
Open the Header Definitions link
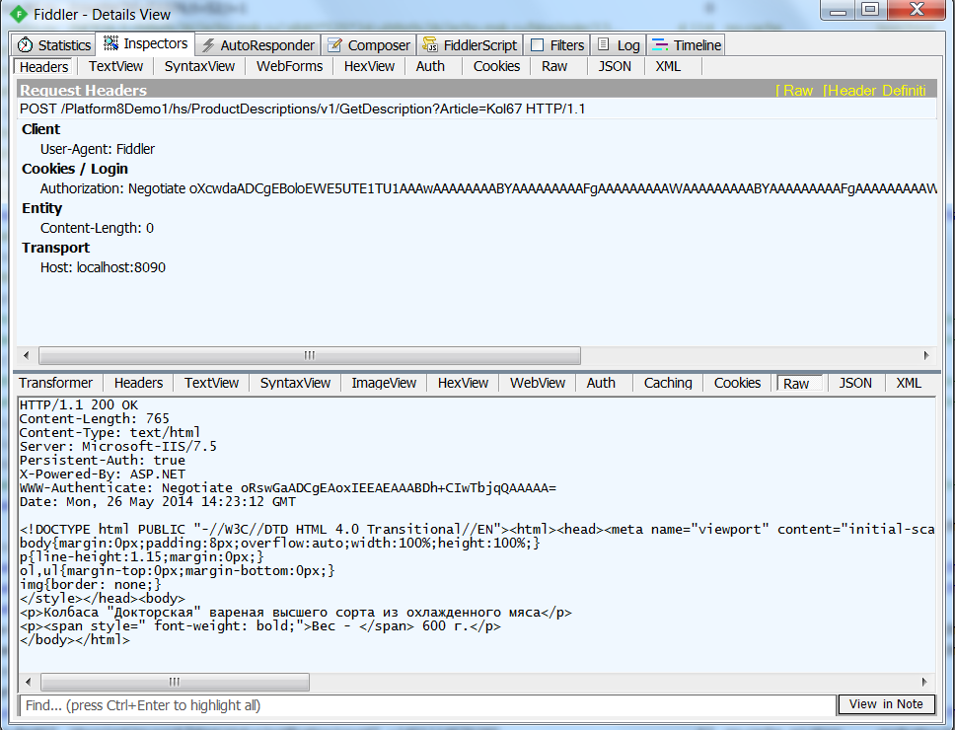pos(876,91)
